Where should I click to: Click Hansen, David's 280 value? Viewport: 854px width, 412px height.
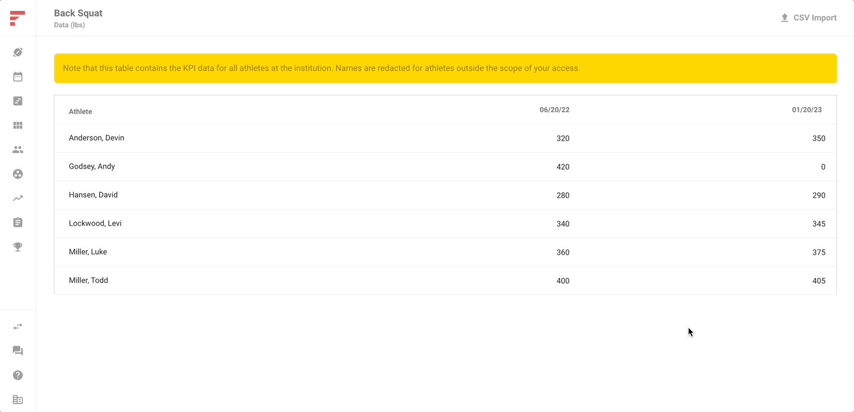[x=562, y=195]
